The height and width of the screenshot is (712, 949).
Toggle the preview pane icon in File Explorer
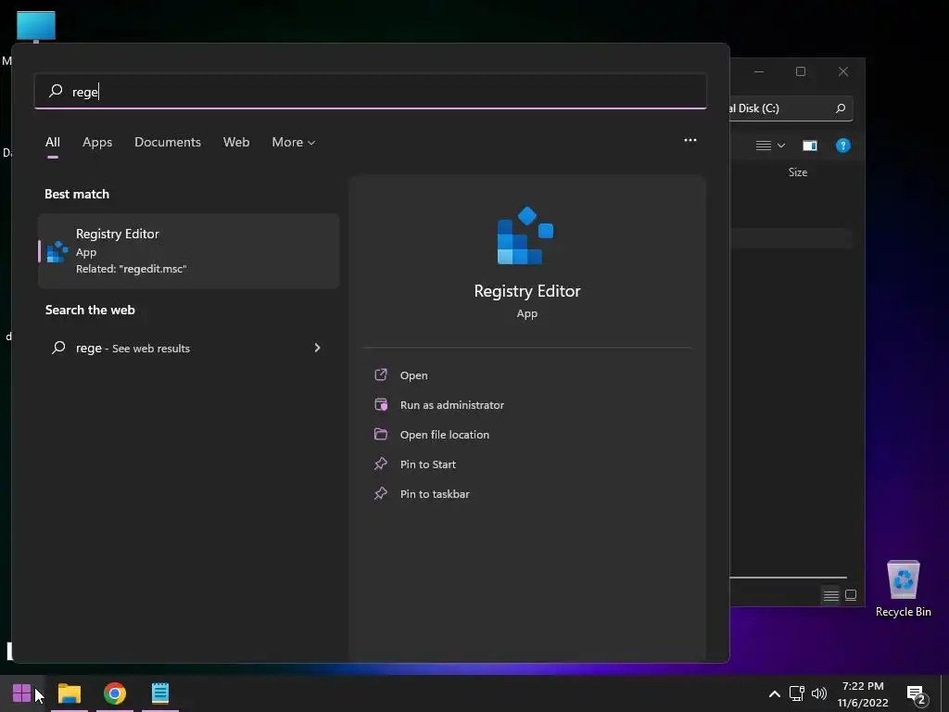tap(810, 146)
